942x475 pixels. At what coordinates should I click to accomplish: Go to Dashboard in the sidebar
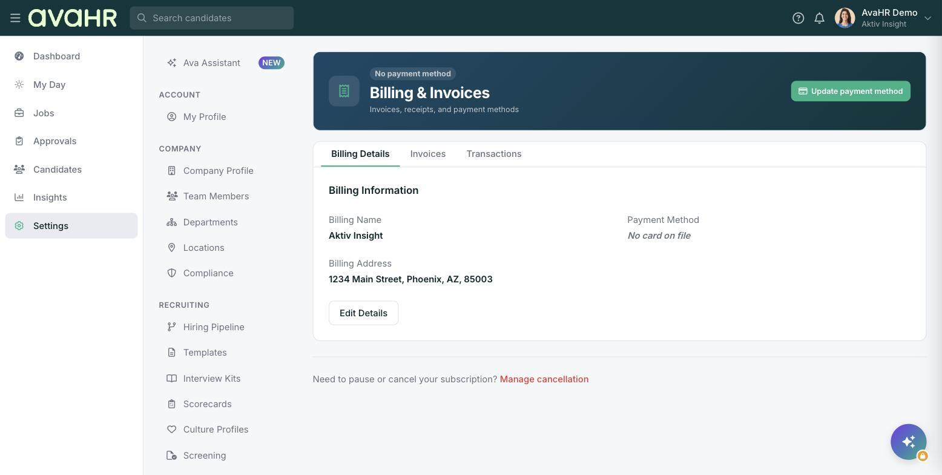56,56
